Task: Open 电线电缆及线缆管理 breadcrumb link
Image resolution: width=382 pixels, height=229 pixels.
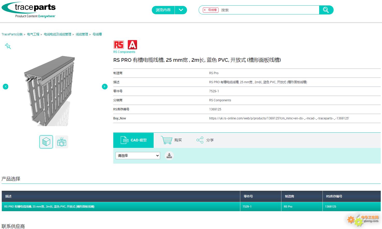Action: (x=57, y=34)
